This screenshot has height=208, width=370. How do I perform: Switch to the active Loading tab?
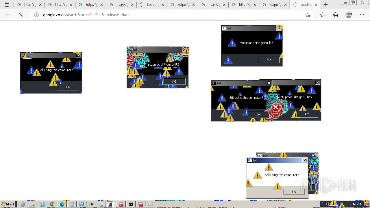pos(305,5)
